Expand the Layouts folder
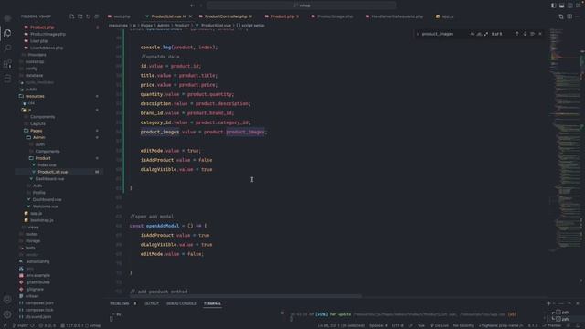This screenshot has height=329, width=585. point(37,123)
